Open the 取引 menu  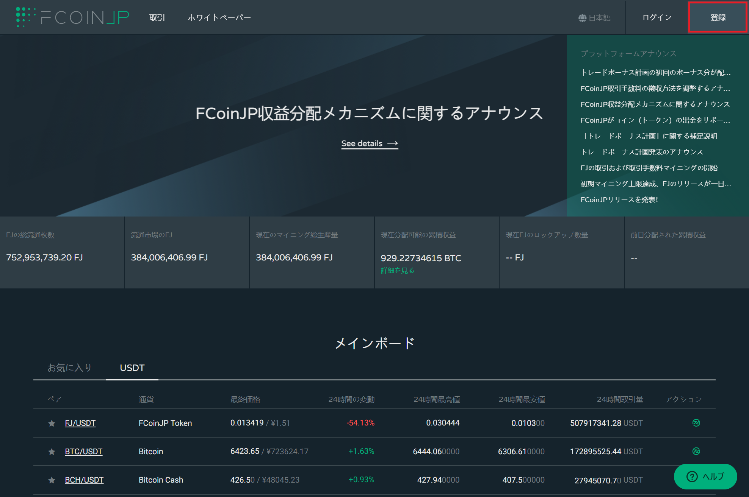click(x=157, y=18)
